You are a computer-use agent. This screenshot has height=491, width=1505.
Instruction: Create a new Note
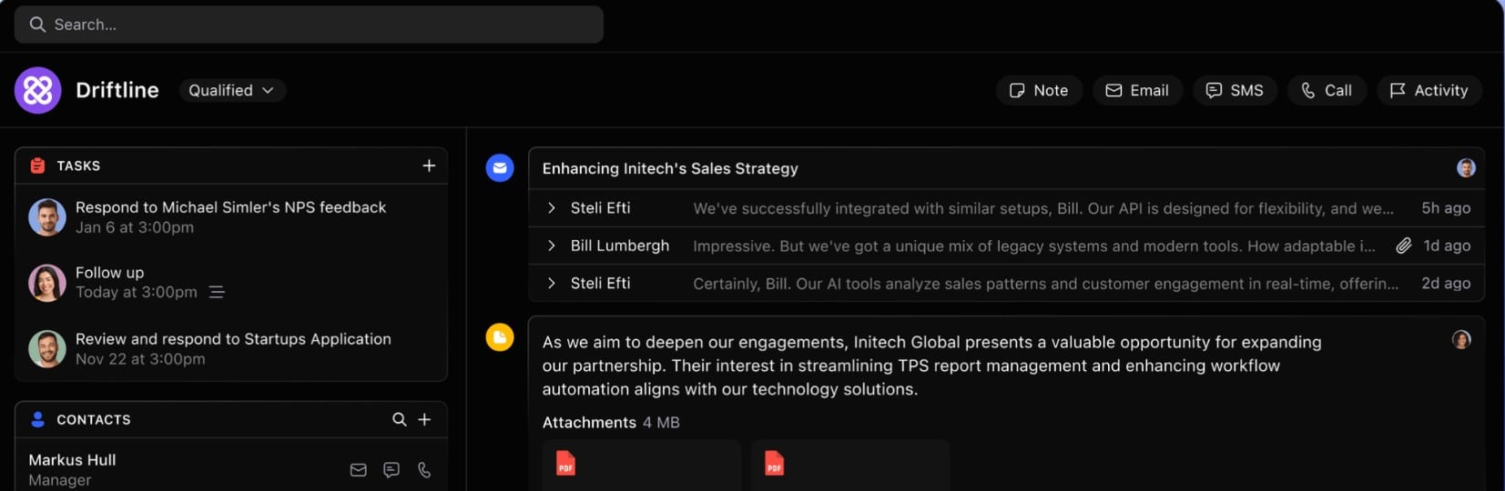1039,90
